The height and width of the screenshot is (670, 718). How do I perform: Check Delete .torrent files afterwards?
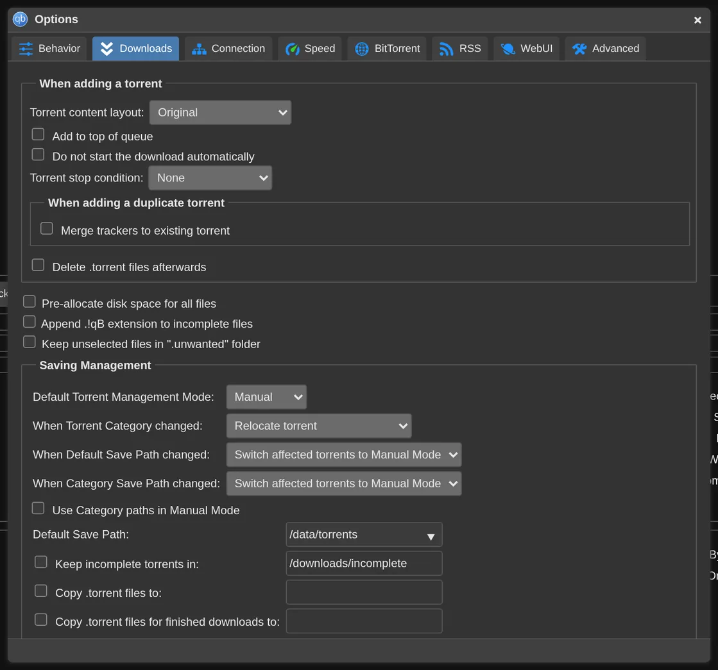(x=38, y=265)
